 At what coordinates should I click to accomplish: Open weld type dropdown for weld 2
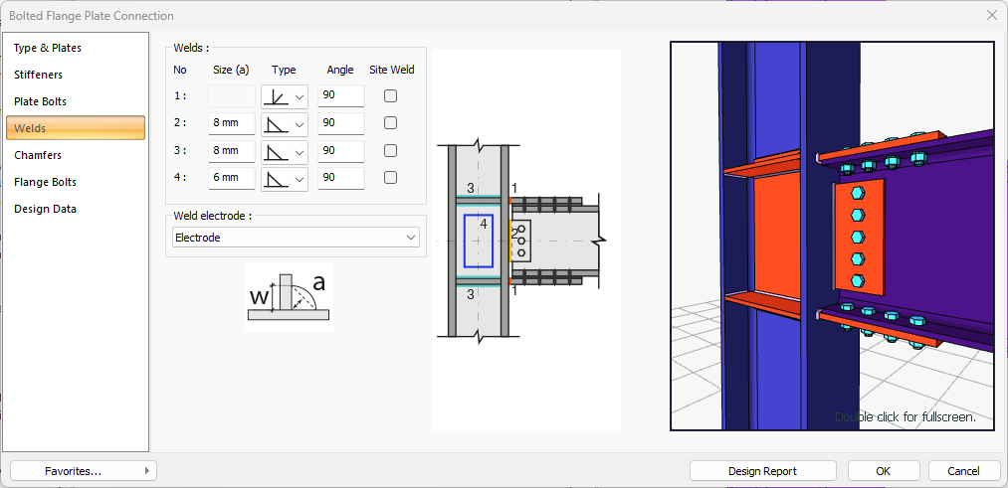pyautogui.click(x=285, y=123)
